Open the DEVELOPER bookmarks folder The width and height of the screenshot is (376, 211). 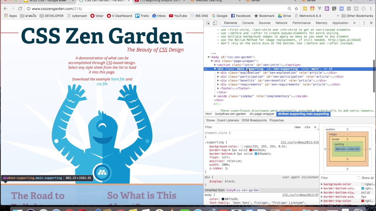(51, 16)
